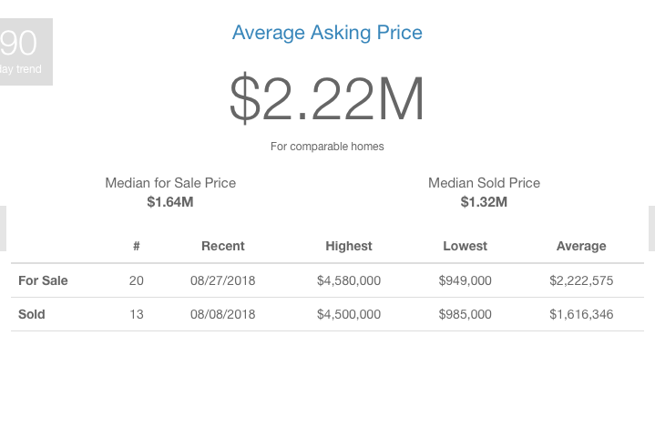The height and width of the screenshot is (437, 655).
Task: Sort by the Recent column header
Action: tap(223, 246)
